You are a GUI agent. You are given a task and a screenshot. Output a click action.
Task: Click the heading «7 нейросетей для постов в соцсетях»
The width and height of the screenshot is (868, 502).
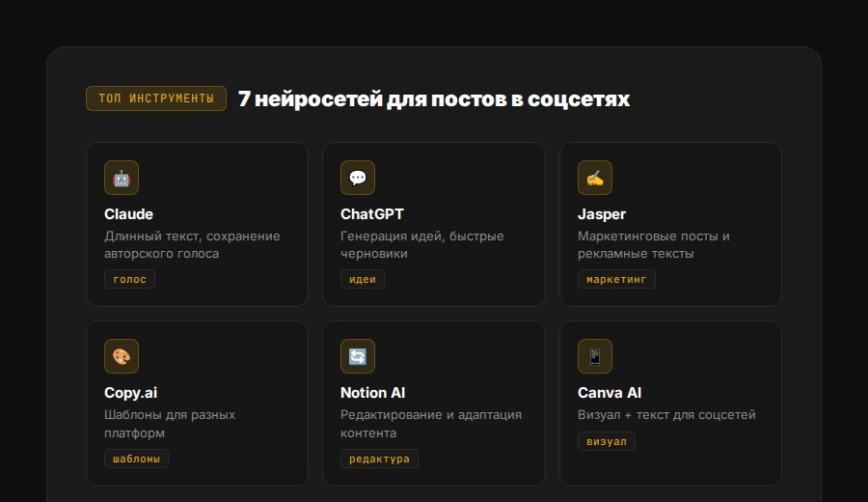pos(434,99)
